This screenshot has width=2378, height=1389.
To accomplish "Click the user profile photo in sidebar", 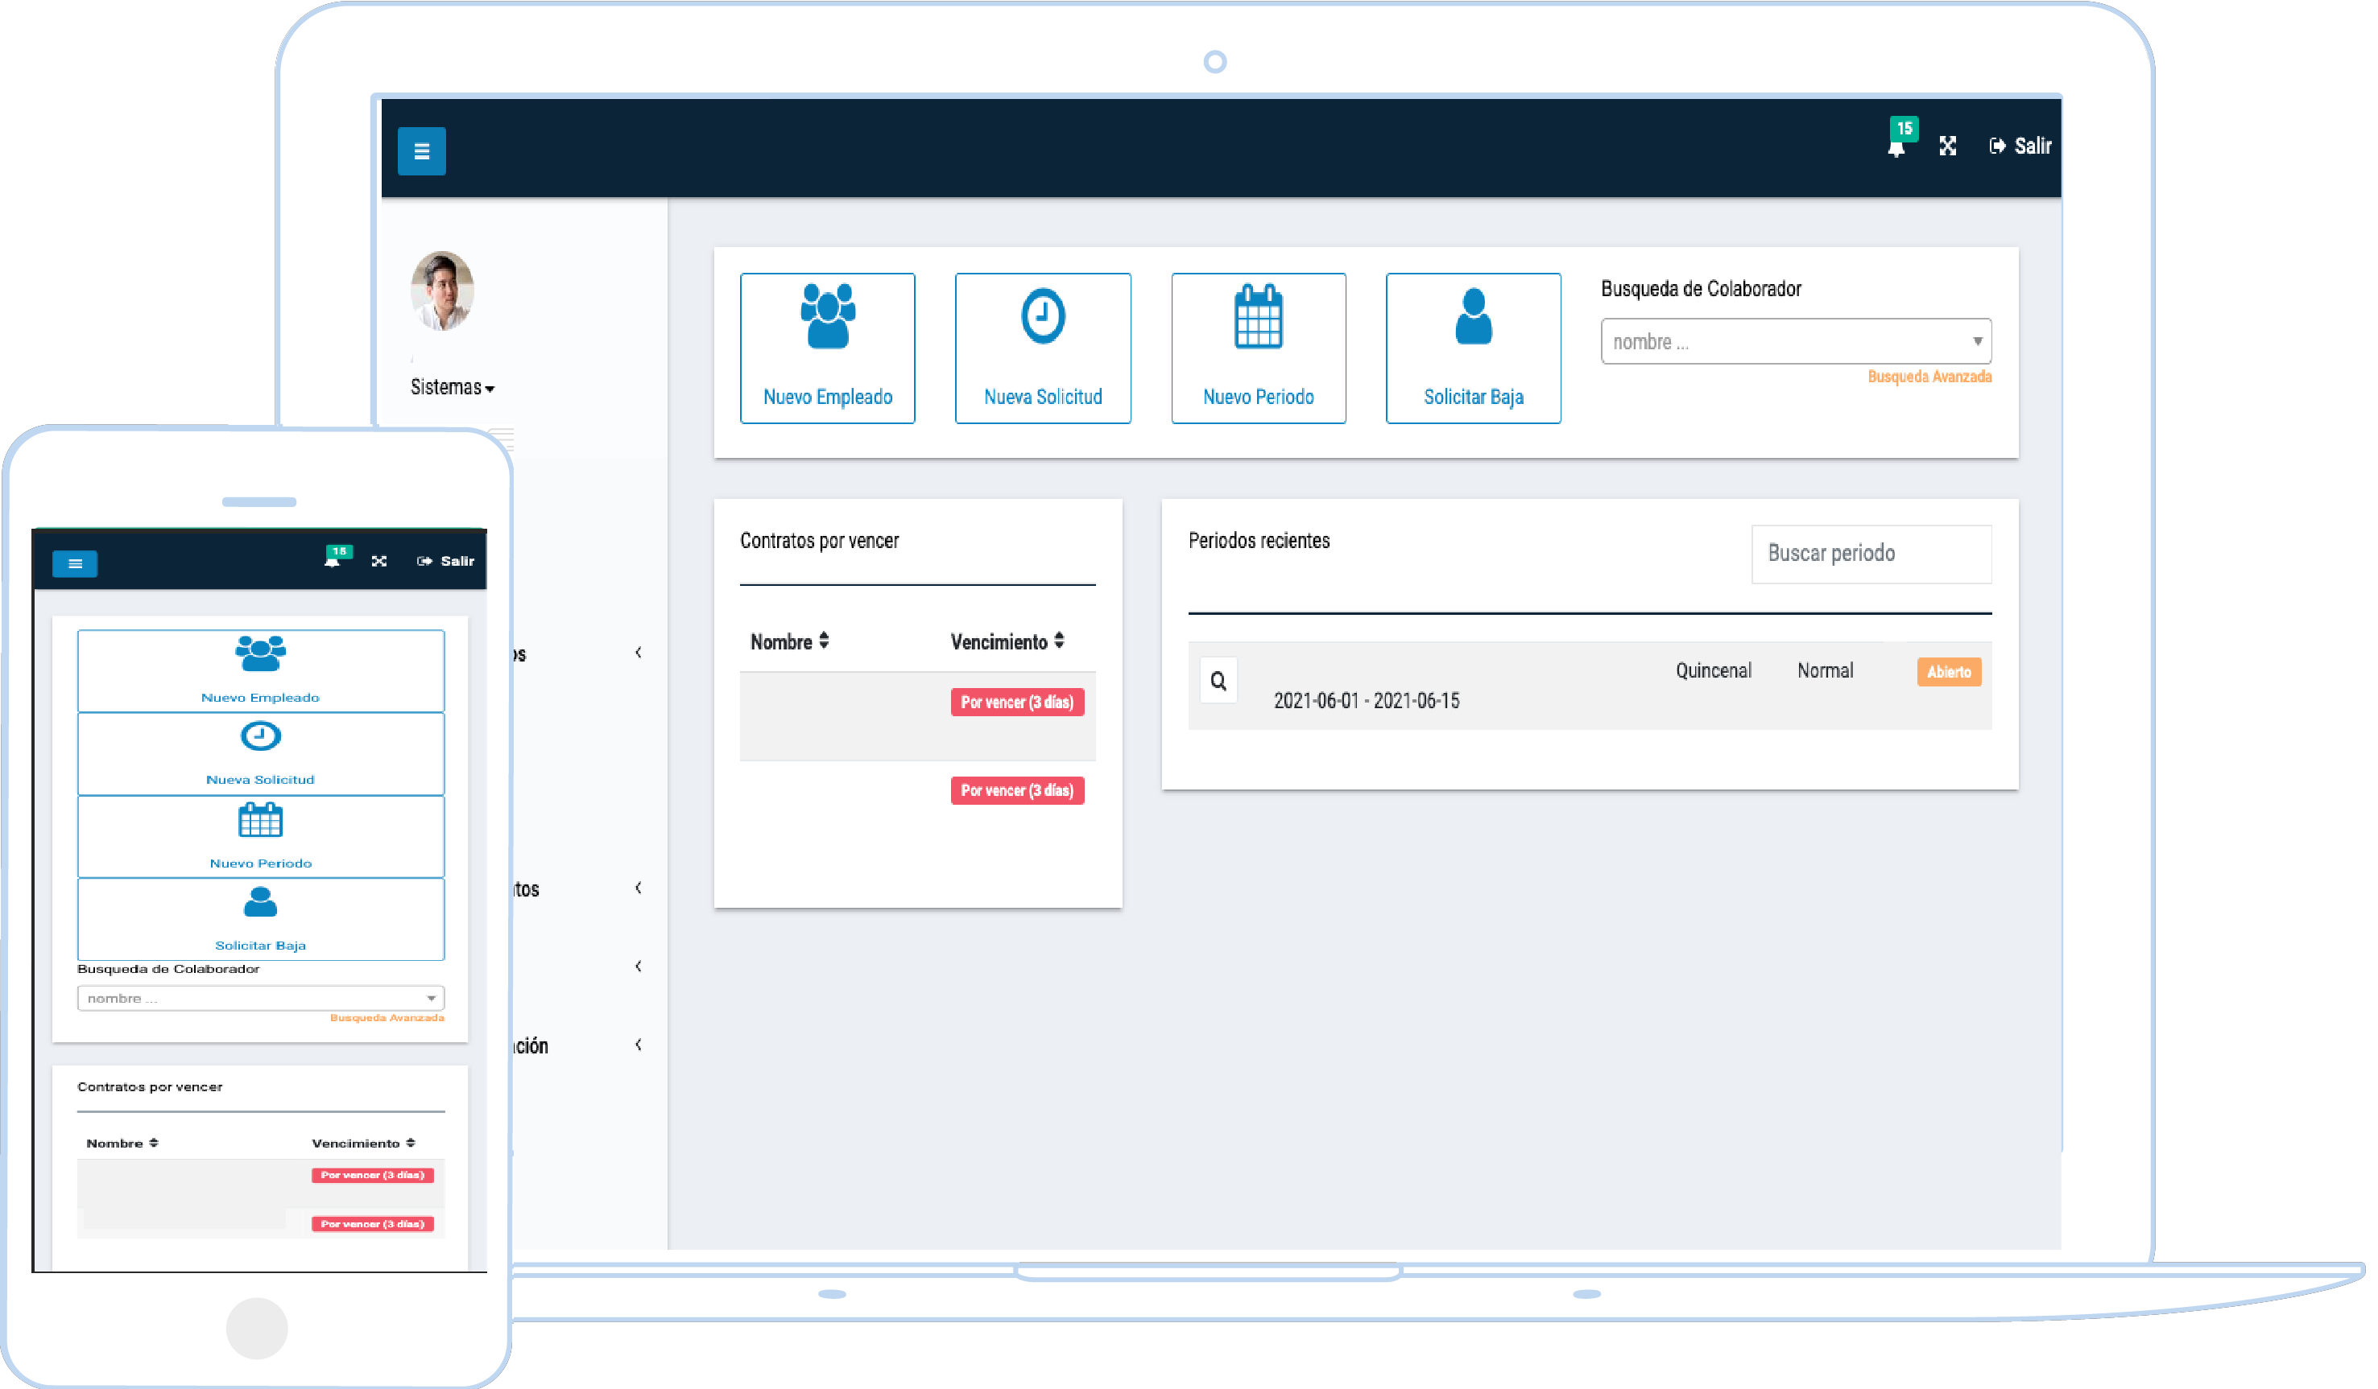I will pos(443,291).
